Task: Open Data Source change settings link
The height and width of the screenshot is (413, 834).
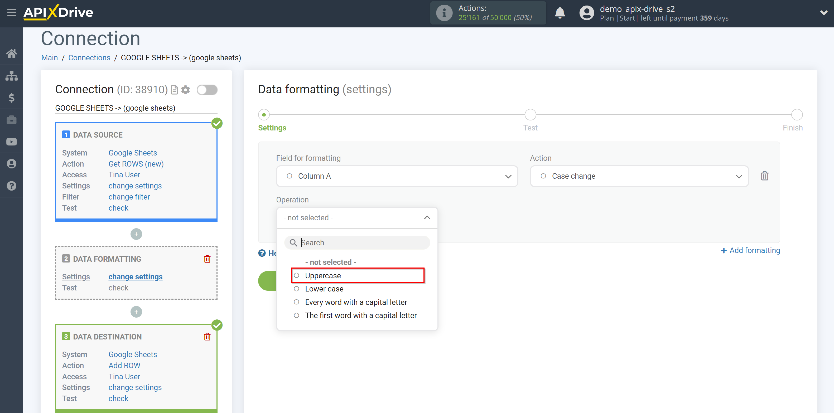Action: pos(135,186)
